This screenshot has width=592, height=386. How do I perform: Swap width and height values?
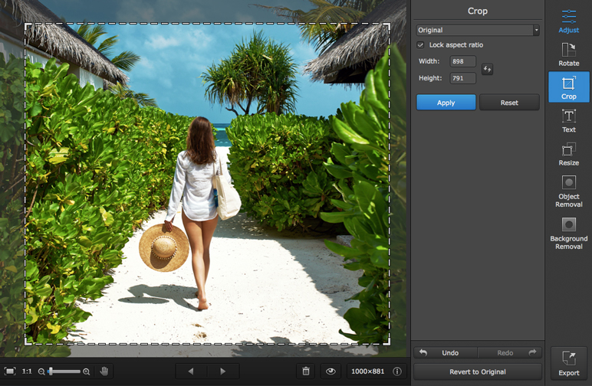coord(487,70)
